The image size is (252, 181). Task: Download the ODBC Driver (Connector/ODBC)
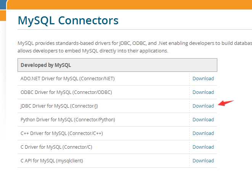203,92
